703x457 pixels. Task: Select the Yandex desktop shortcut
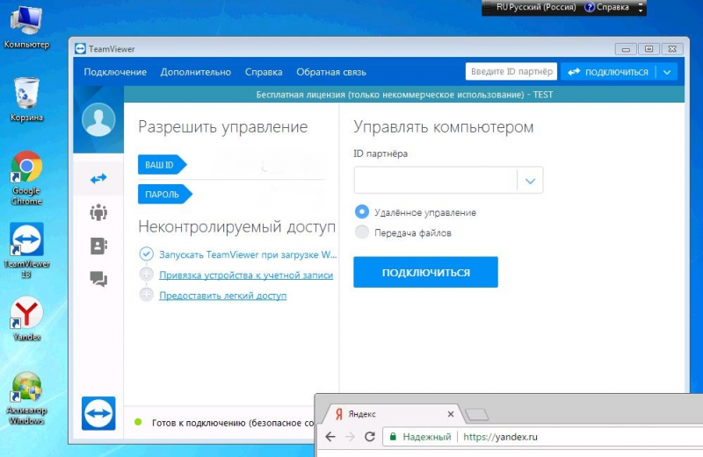coord(26,318)
